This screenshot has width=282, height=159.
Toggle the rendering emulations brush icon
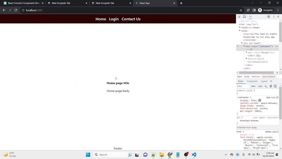point(271,87)
